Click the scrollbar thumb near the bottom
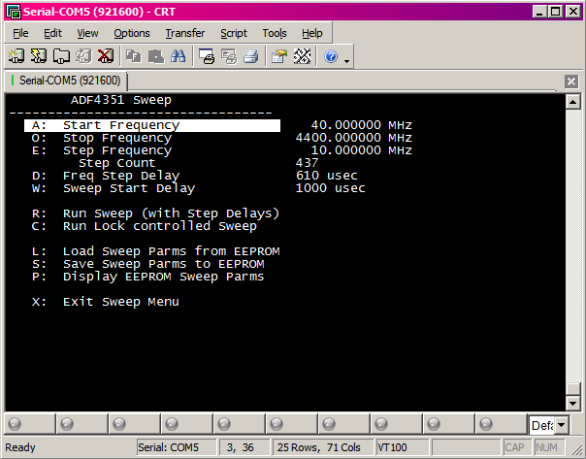Screen dimensions: 586x459 click(x=573, y=389)
